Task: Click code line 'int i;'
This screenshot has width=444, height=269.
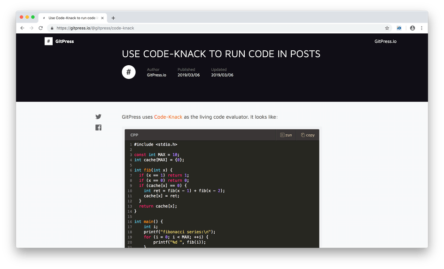Action: [x=151, y=227]
